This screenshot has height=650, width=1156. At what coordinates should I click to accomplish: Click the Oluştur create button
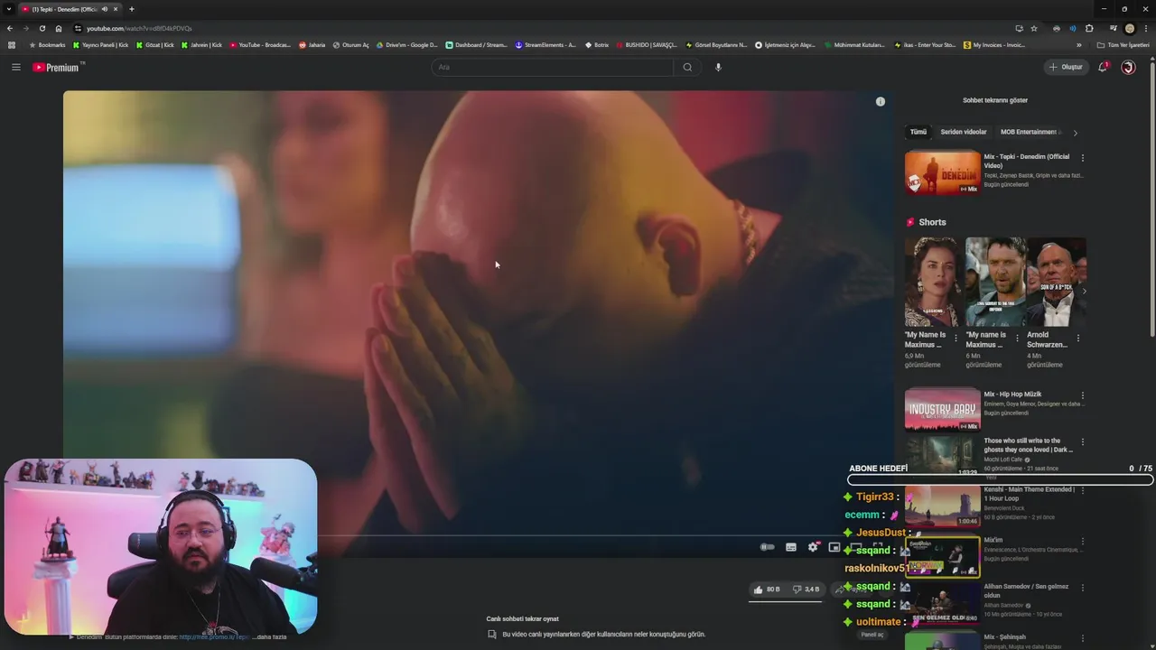tap(1066, 67)
